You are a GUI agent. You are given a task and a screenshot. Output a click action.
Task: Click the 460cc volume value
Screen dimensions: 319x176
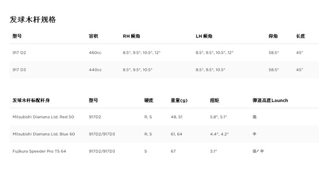pos(95,52)
